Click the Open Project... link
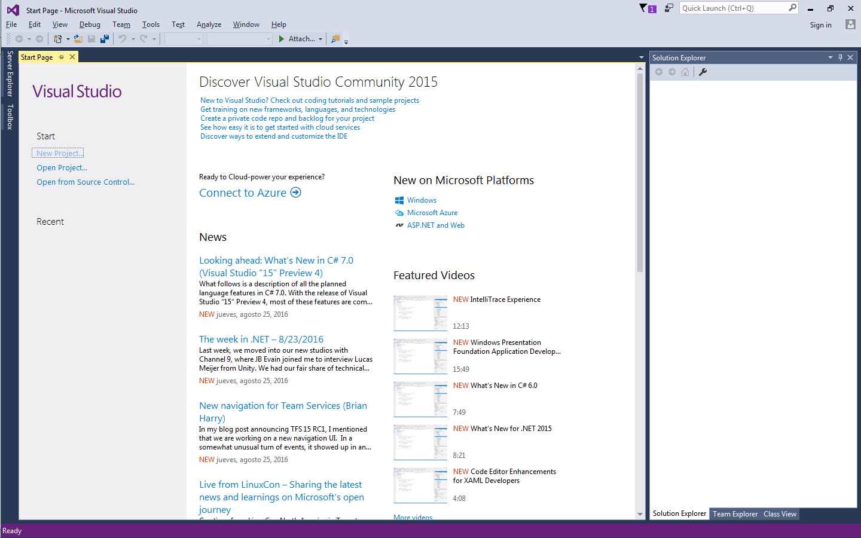The image size is (861, 538). (62, 168)
